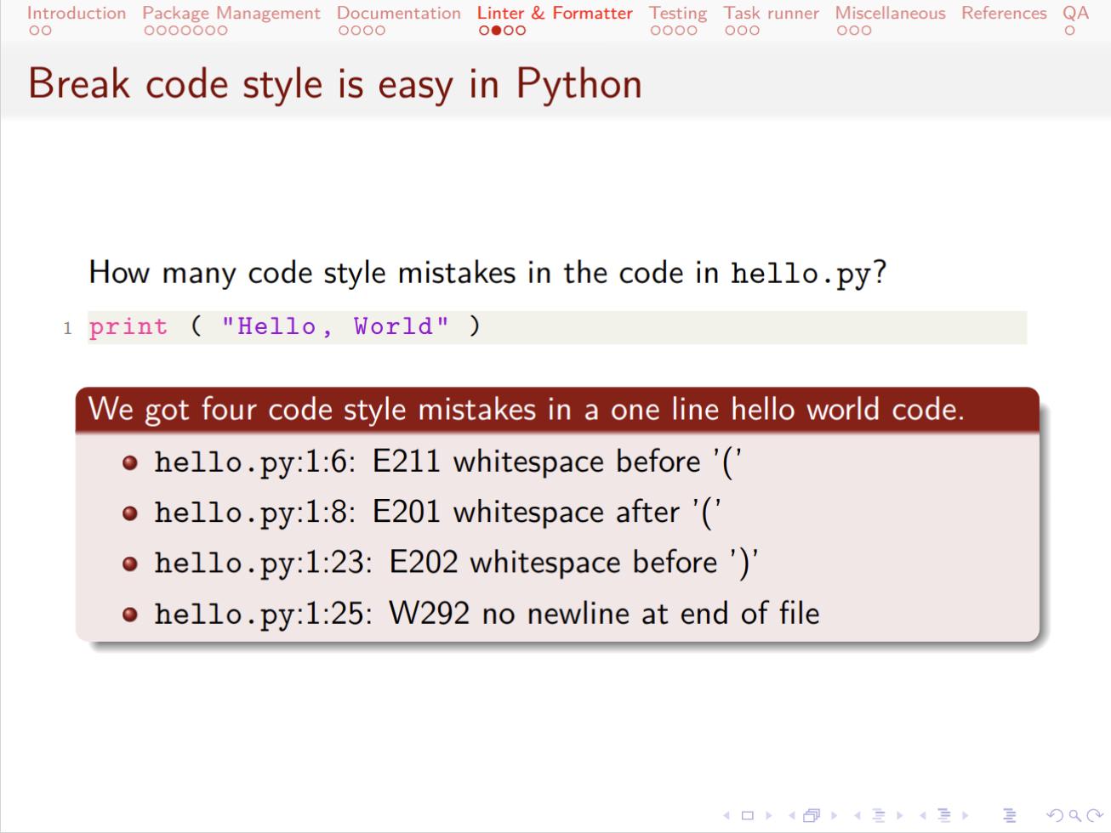
Task: Open the Task runner section
Action: (x=771, y=13)
